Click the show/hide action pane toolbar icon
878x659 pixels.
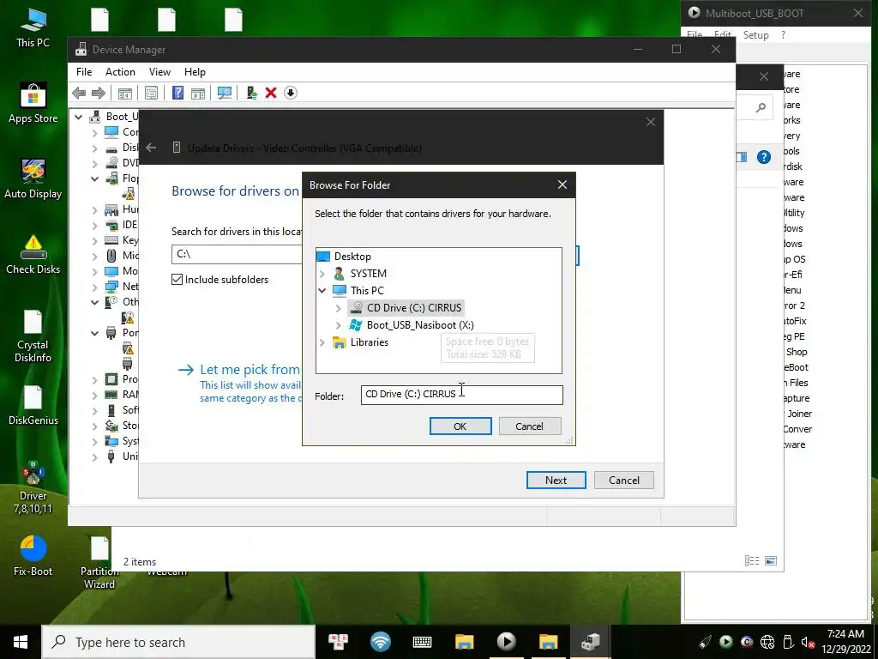pos(198,93)
